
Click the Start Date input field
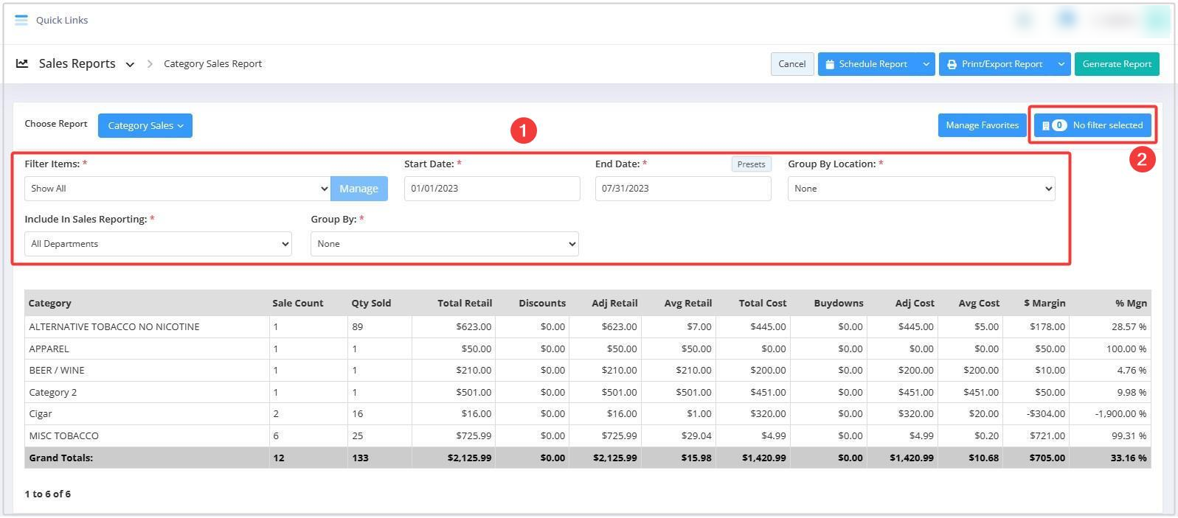(492, 189)
